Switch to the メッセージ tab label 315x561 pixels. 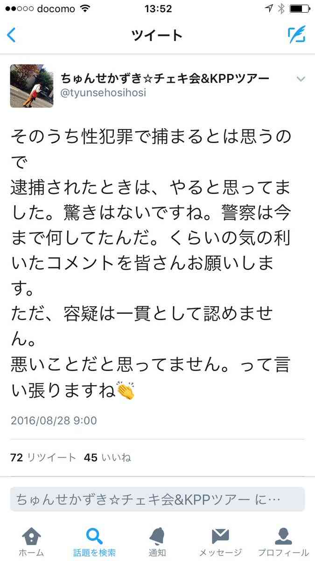(220, 553)
